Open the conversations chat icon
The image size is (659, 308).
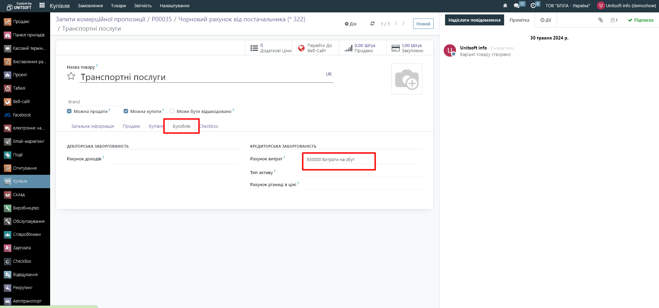[516, 5]
